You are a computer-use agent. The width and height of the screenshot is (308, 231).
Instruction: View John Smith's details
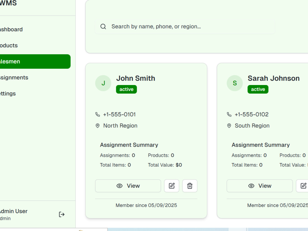tap(128, 186)
